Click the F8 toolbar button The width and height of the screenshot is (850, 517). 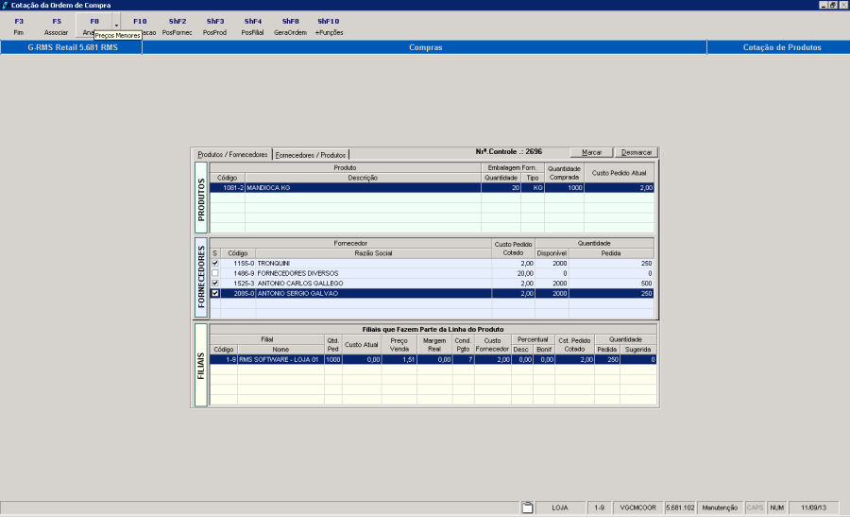(x=94, y=26)
